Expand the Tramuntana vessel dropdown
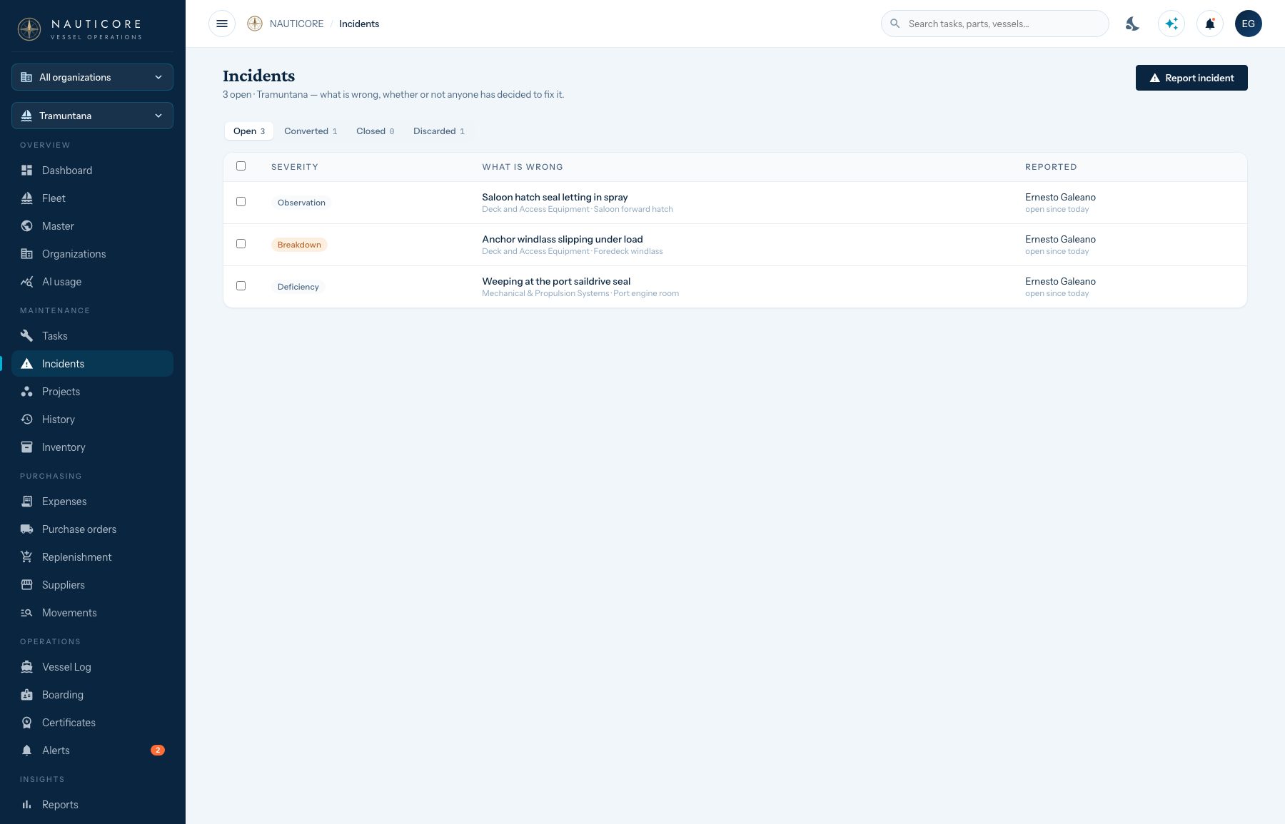The width and height of the screenshot is (1285, 824). pos(92,116)
